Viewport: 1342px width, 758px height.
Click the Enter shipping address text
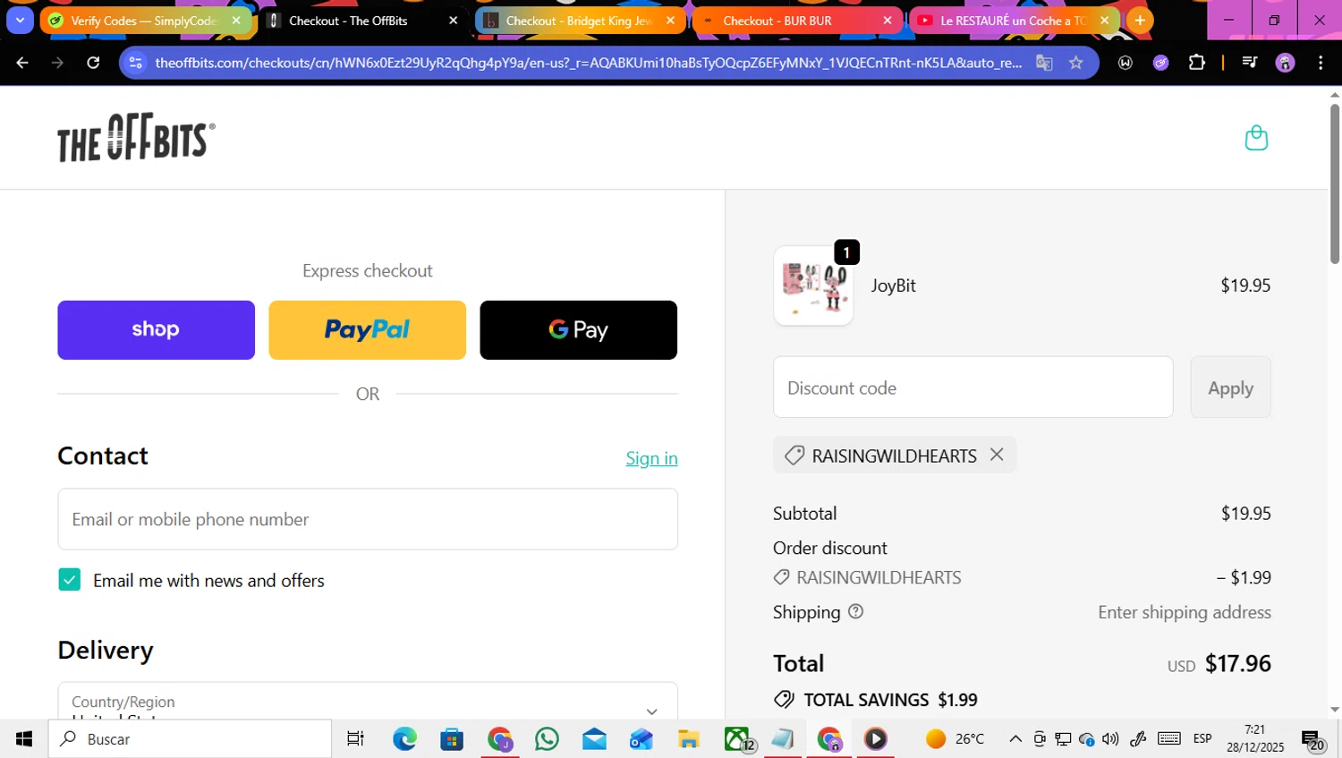coord(1184,612)
